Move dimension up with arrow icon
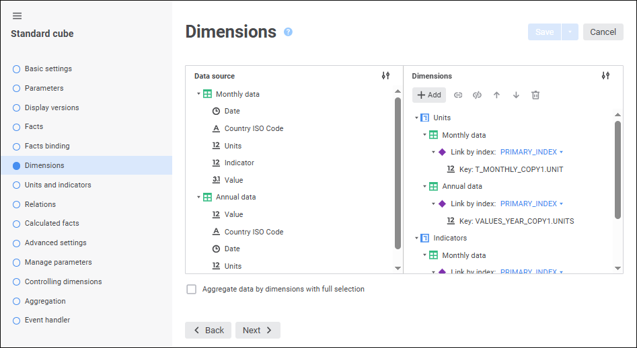 click(x=497, y=95)
